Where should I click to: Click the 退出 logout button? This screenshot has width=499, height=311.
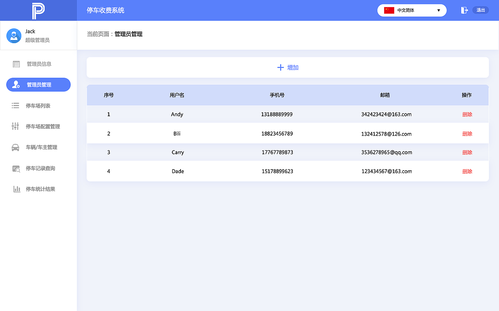coord(481,10)
